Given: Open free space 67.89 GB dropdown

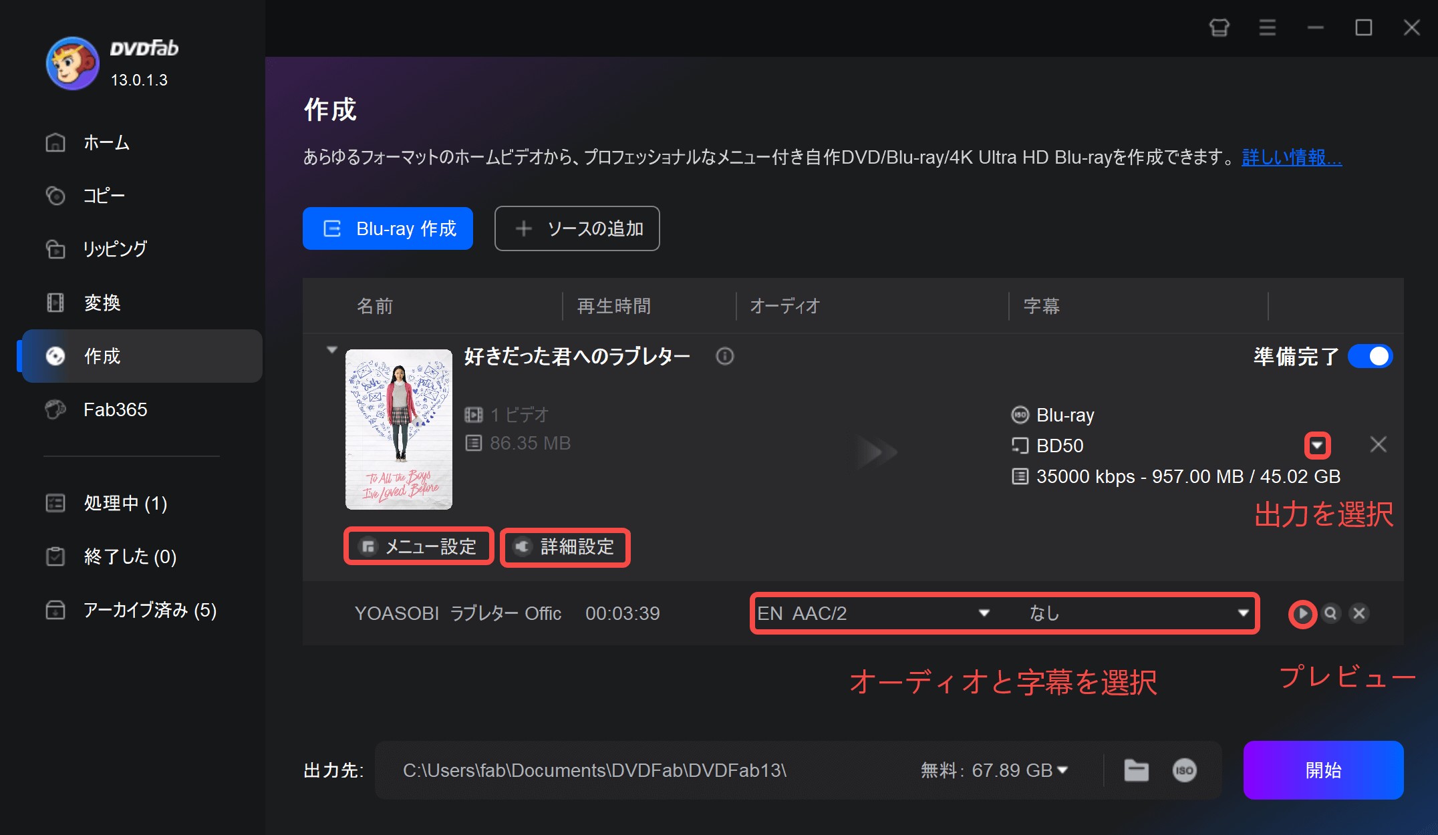Looking at the screenshot, I should (1062, 770).
